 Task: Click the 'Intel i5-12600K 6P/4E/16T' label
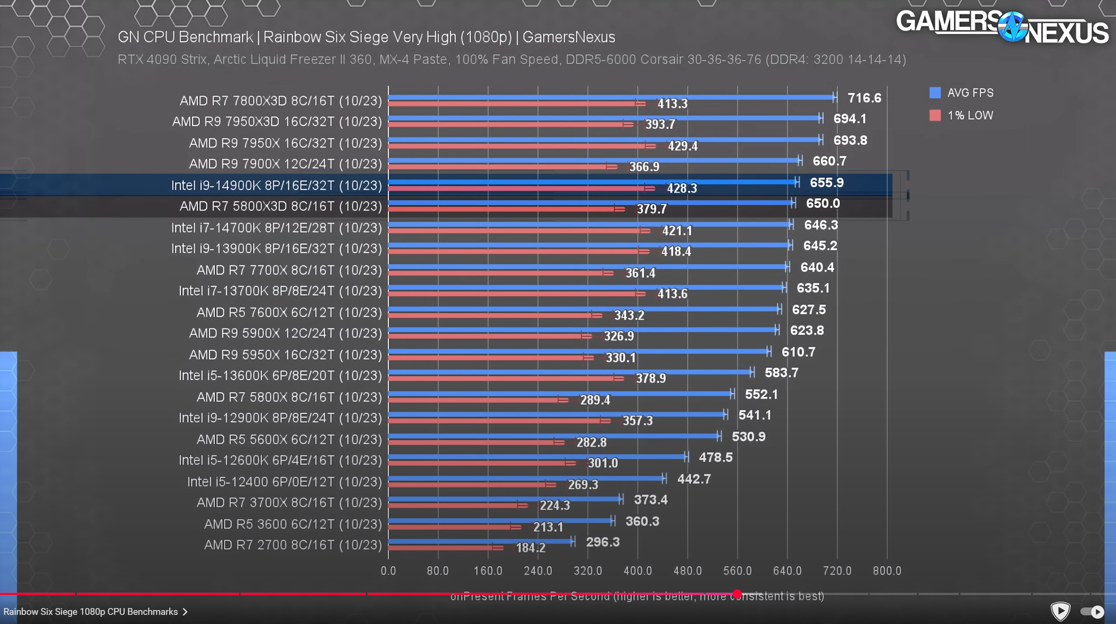[x=280, y=460]
